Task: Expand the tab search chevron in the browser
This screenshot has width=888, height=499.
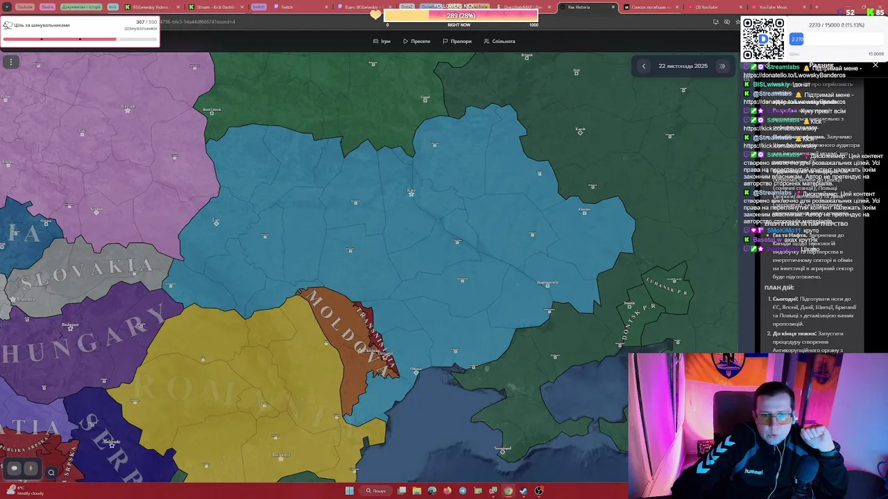Action: pyautogui.click(x=8, y=7)
